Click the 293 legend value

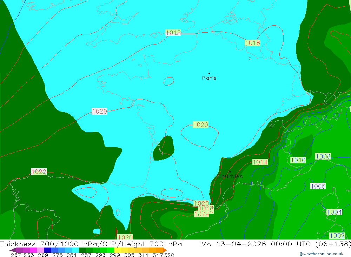tap(100, 255)
